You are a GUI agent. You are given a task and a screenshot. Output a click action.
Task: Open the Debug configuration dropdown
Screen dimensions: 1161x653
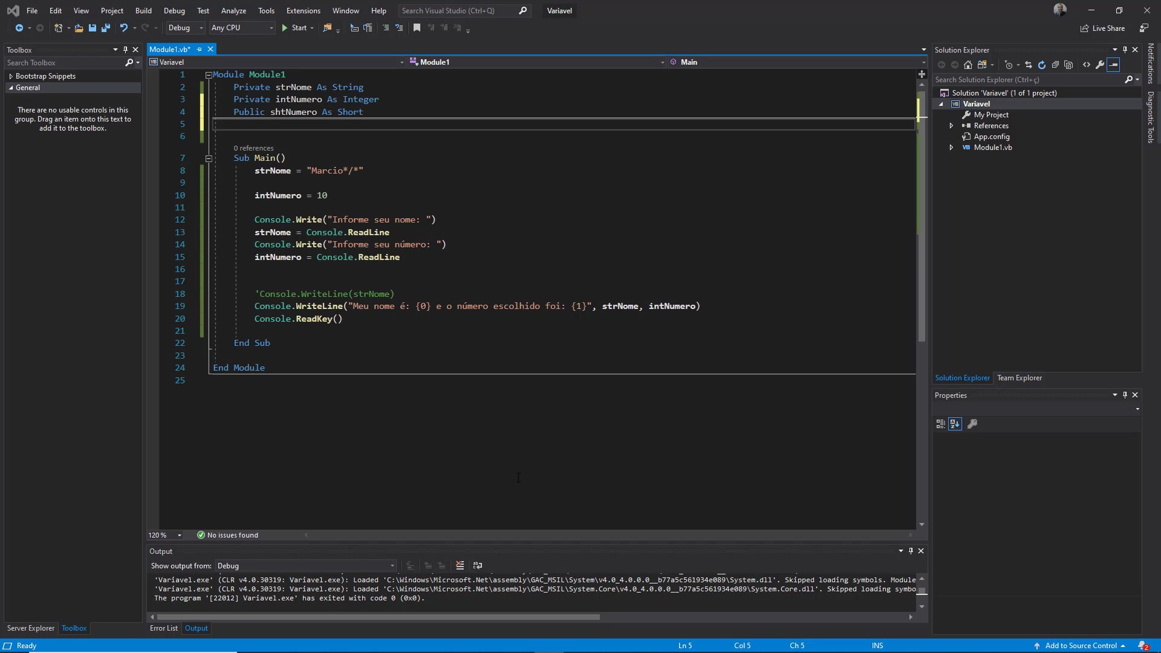186,28
